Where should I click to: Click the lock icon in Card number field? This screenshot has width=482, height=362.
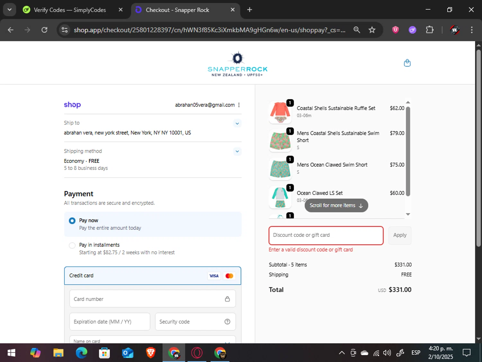[x=227, y=299]
